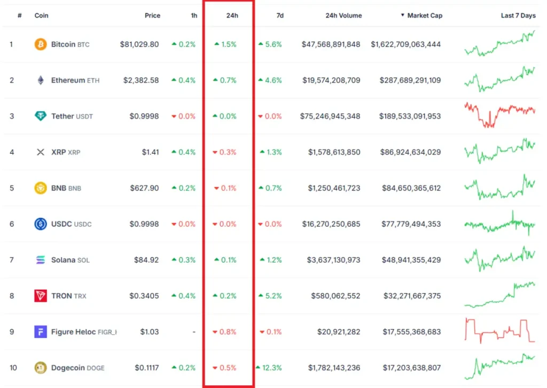Click TRON 7d change 5.2%
The height and width of the screenshot is (388, 547).
[x=270, y=296]
